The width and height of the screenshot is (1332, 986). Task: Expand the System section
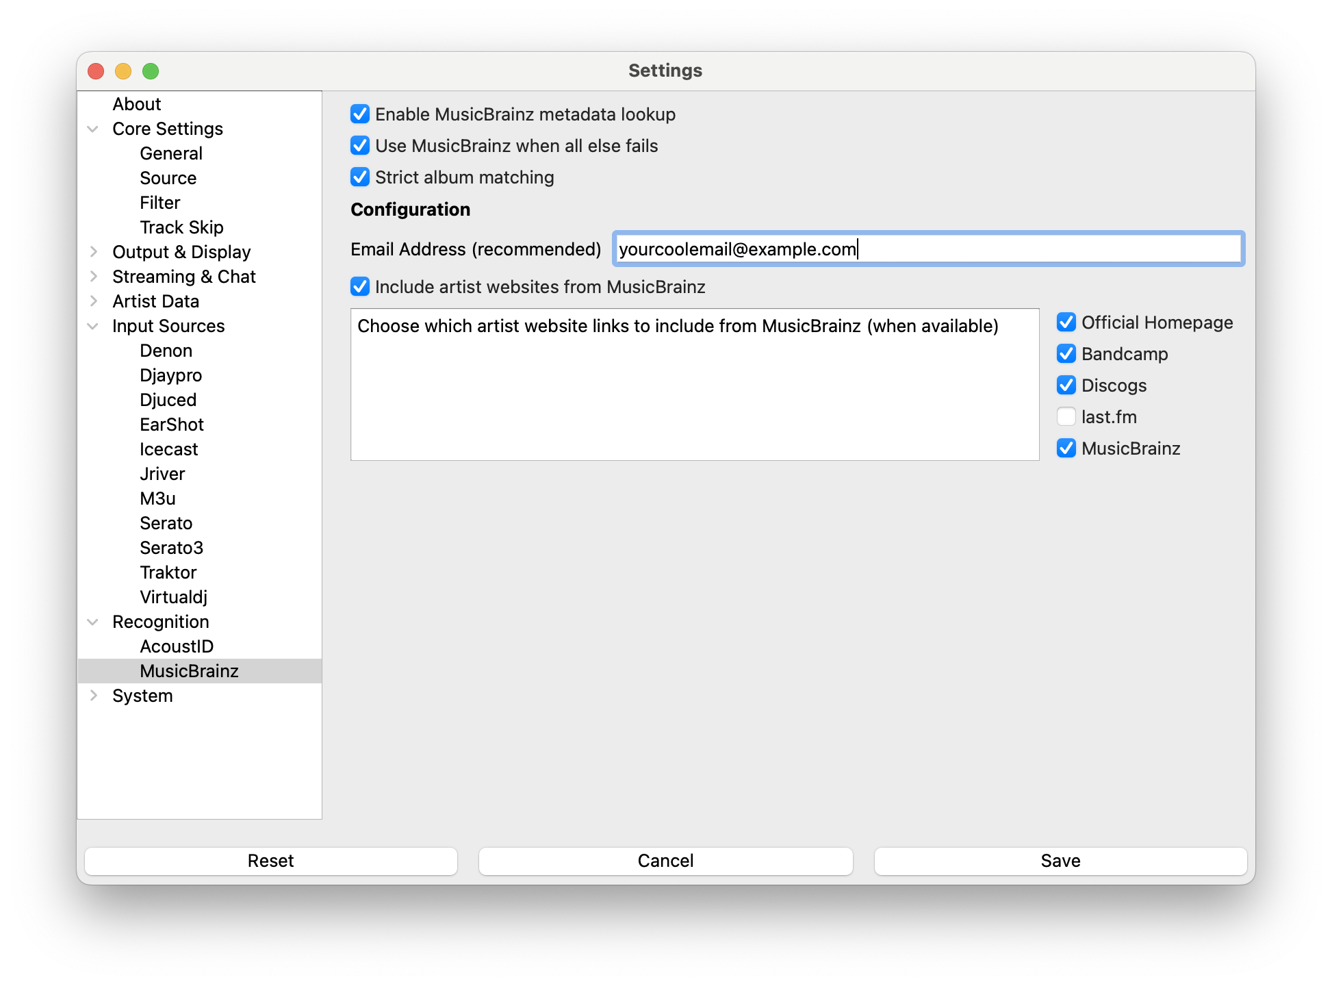pos(93,696)
